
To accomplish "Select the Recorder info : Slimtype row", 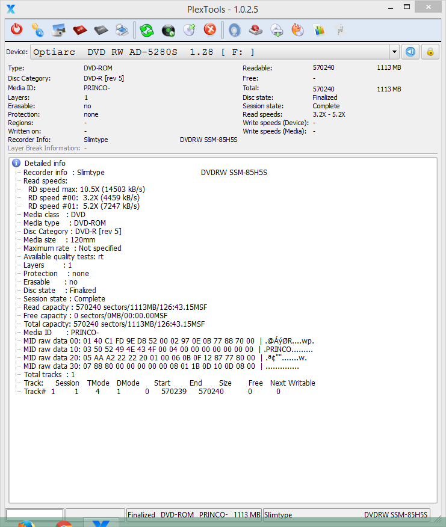I will pyautogui.click(x=145, y=173).
